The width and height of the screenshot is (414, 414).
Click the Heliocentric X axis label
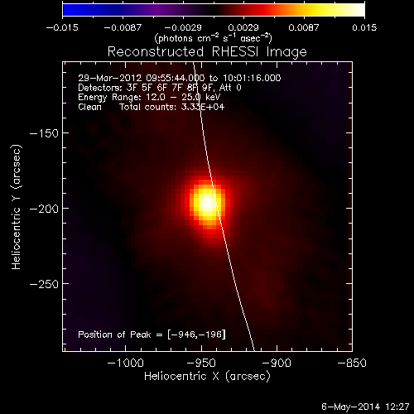point(207,377)
